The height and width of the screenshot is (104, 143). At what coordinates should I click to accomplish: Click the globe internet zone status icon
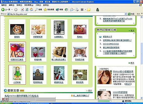point(123,101)
